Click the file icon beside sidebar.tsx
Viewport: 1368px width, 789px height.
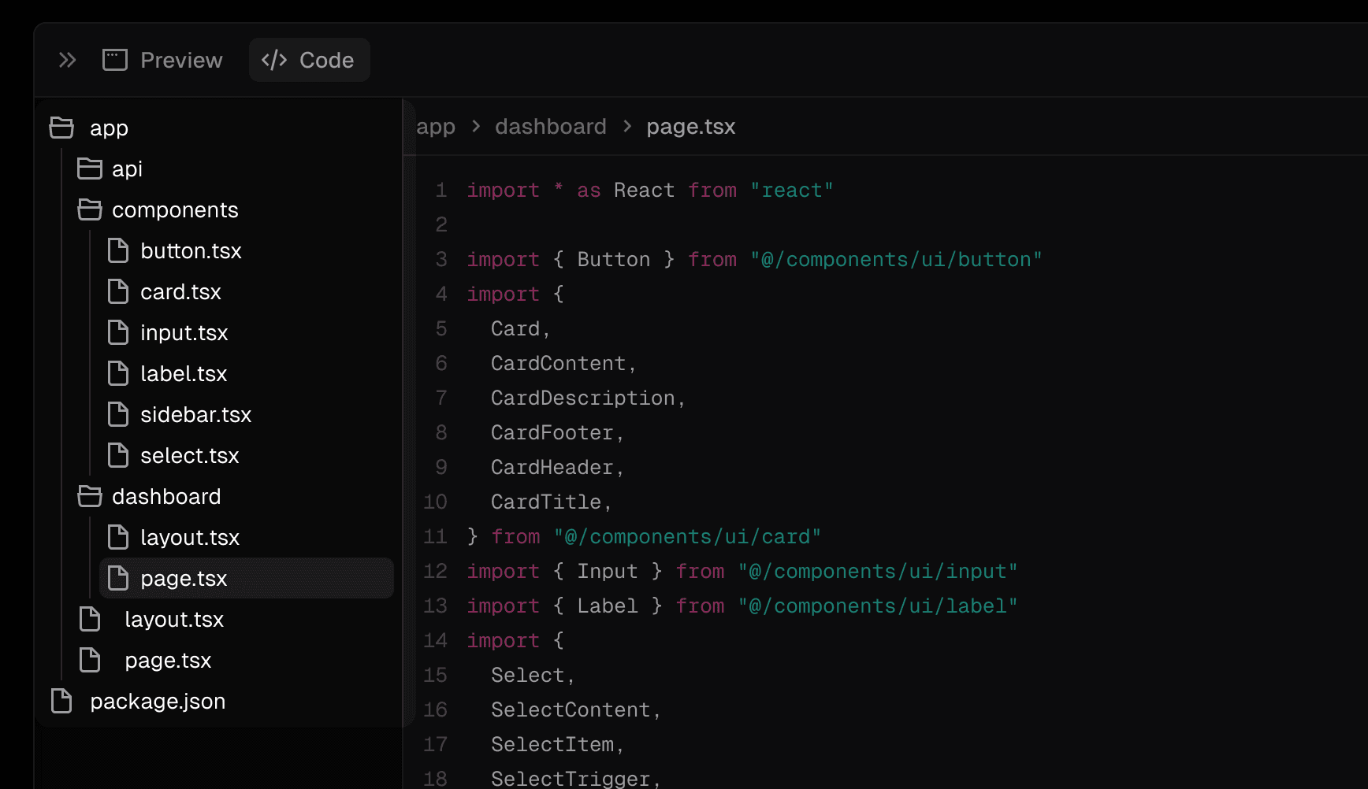click(118, 414)
